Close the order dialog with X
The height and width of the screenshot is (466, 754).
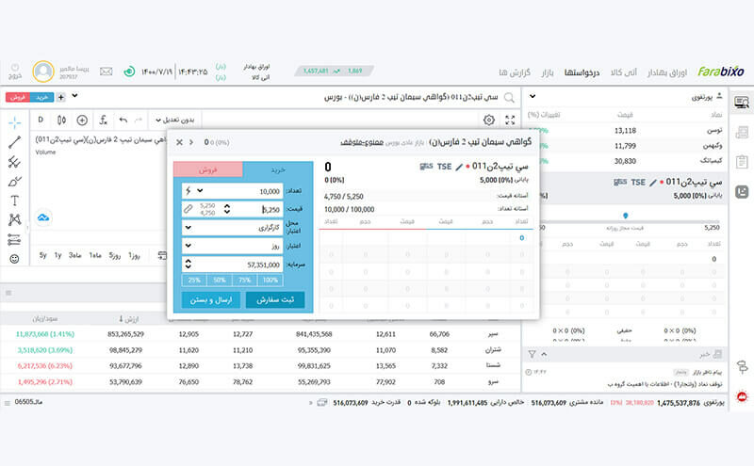[179, 142]
